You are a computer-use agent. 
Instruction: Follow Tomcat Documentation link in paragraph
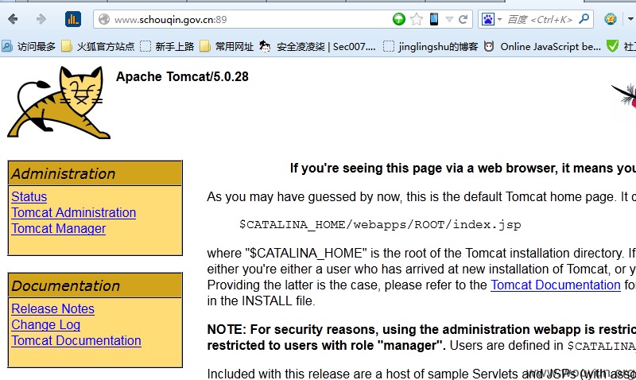(556, 285)
